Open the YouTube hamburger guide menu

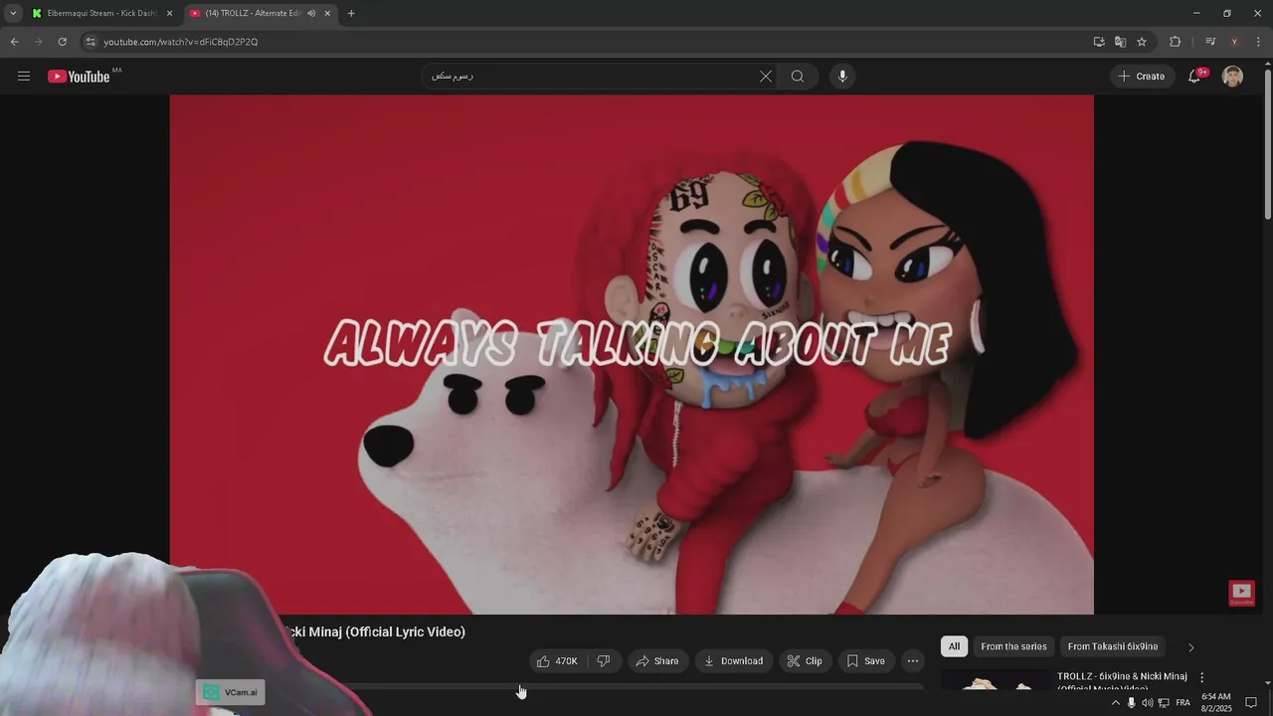tap(24, 77)
